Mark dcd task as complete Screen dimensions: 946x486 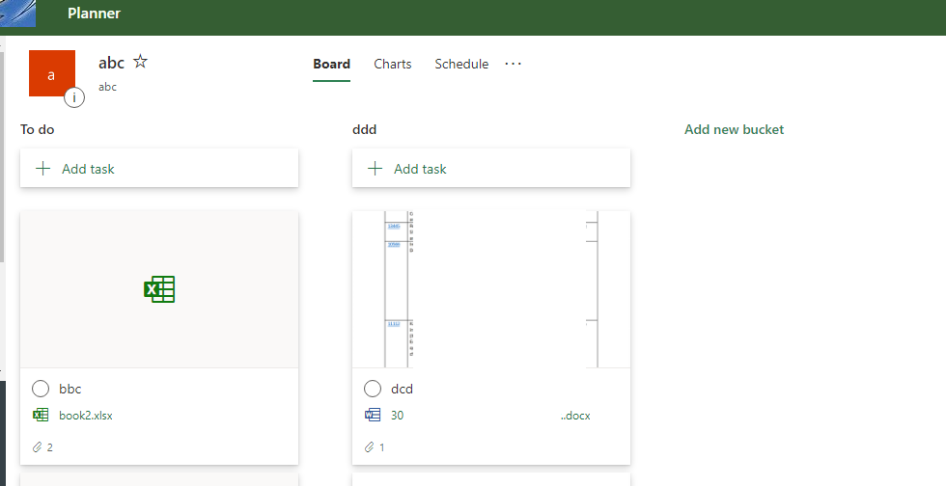tap(373, 389)
